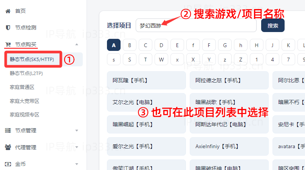Expand the 金币 submenu arrow
Image resolution: width=305 pixels, height=170 pixels.
[x=77, y=164]
